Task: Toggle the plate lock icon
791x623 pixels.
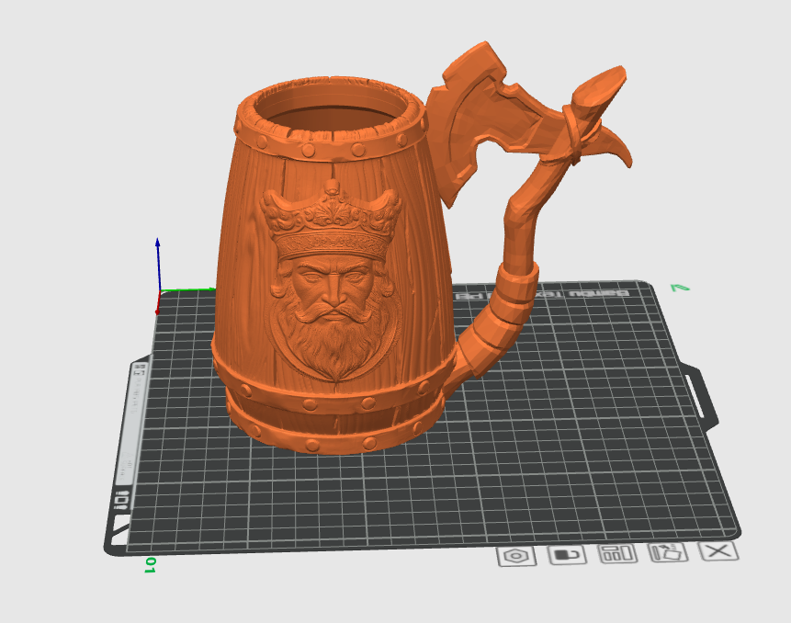Action: tap(567, 555)
